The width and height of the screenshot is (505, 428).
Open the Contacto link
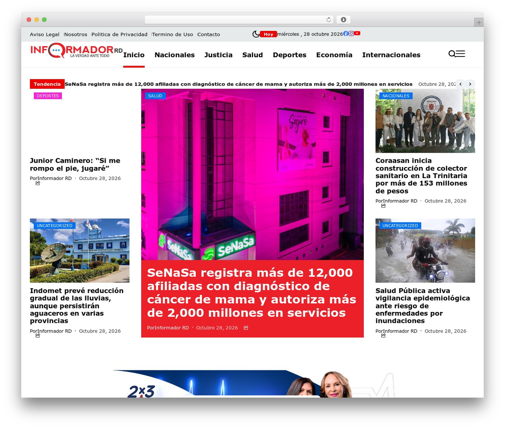tap(209, 34)
